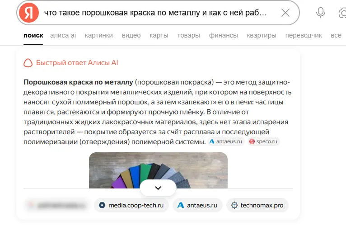Open the картинки tab
This screenshot has height=230, width=346.
pos(98,35)
